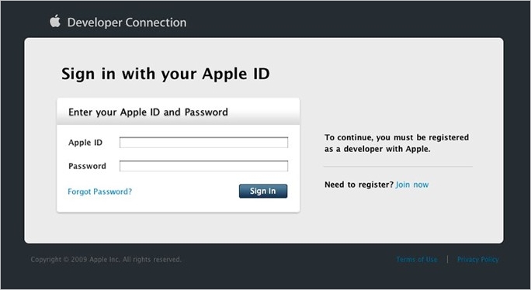
Task: Click the dark background beside the header
Action: [x=338, y=20]
